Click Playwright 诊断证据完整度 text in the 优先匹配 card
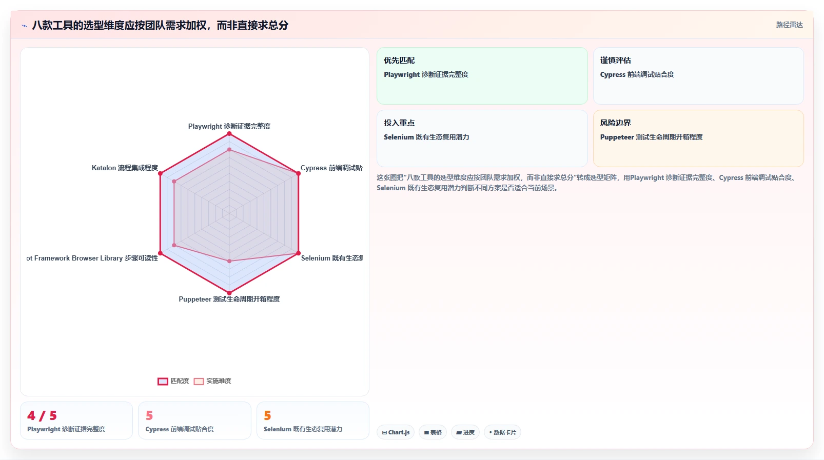 (426, 74)
